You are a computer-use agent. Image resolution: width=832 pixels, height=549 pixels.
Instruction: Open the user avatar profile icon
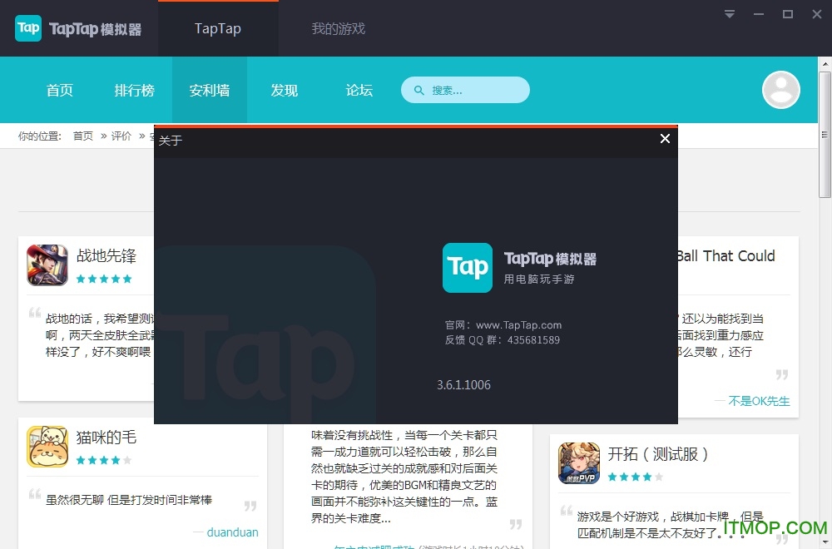tap(780, 89)
